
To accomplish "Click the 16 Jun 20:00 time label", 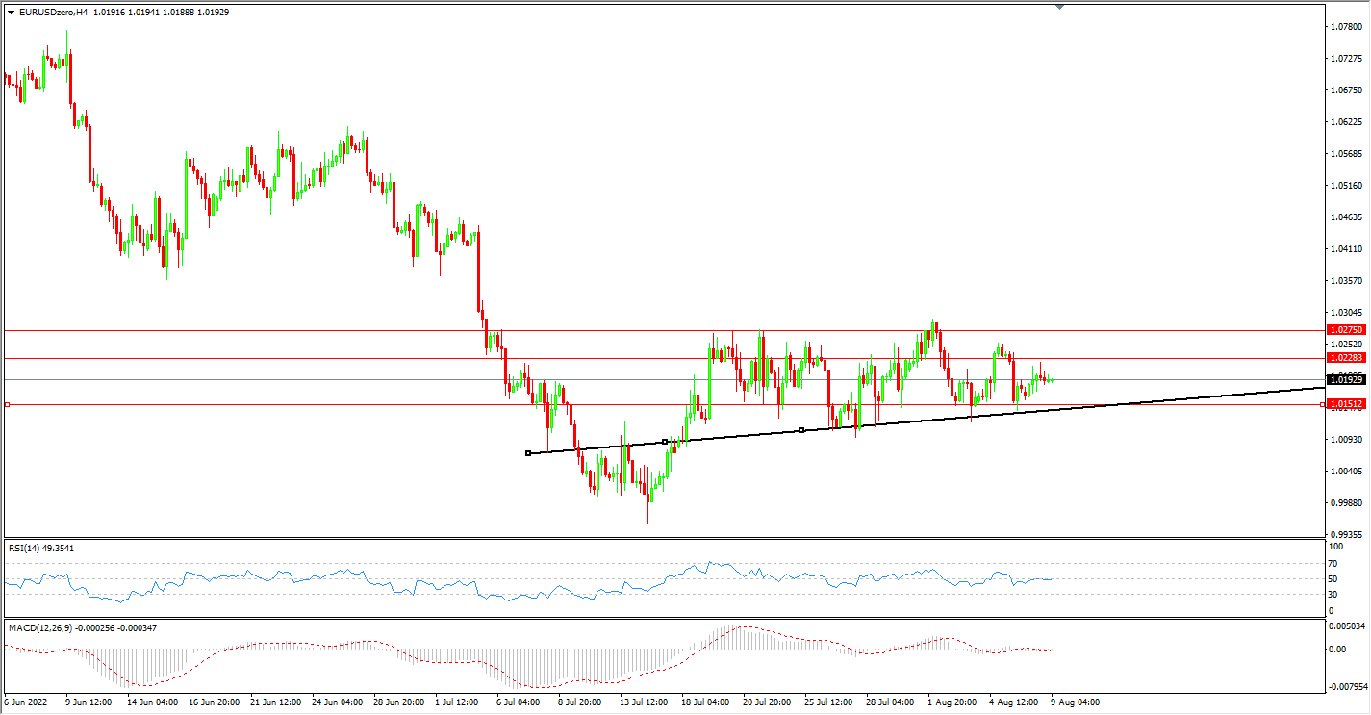I will [x=216, y=702].
